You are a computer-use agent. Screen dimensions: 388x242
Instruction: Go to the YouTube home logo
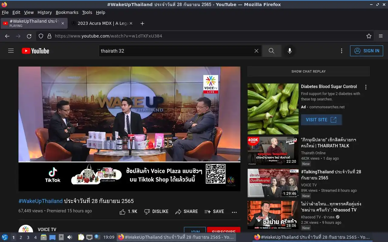(35, 51)
